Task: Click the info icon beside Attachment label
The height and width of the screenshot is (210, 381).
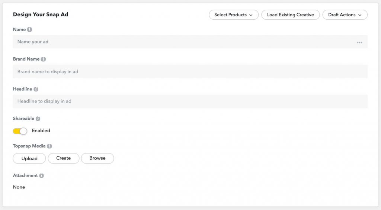Action: click(42, 176)
